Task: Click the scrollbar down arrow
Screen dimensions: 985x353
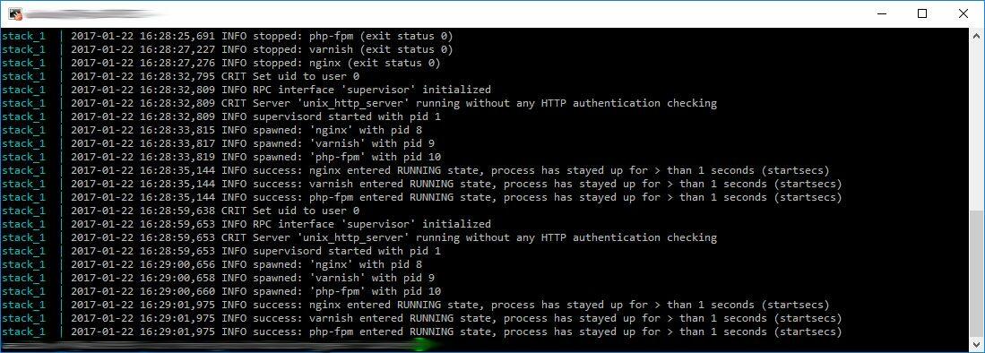Action: 977,344
